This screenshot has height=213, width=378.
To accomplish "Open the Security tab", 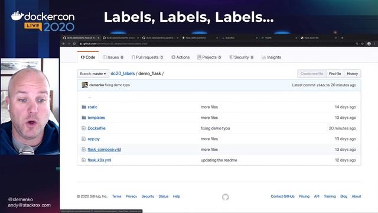I will (x=242, y=57).
